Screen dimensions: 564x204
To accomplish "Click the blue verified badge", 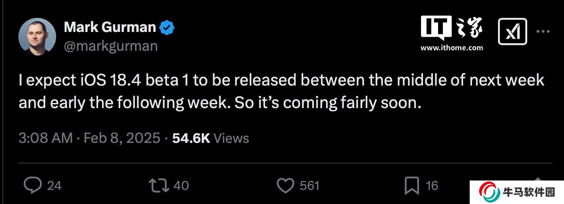I will (x=166, y=28).
